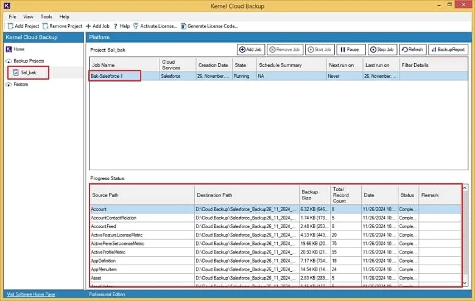Click the Running state cell
Screen dimensions: 475x301
coord(244,76)
